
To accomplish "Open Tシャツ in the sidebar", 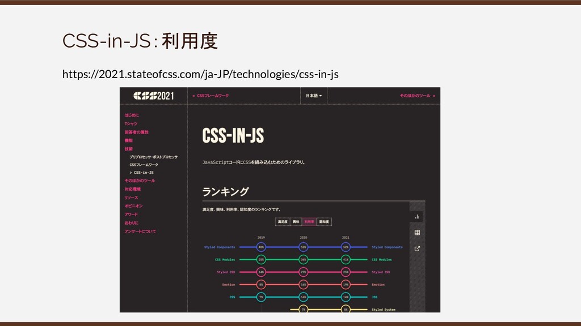I will (131, 123).
